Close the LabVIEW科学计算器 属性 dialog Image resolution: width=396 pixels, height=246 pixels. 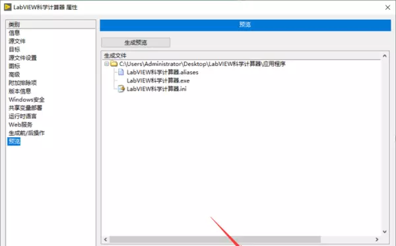pyautogui.click(x=388, y=7)
